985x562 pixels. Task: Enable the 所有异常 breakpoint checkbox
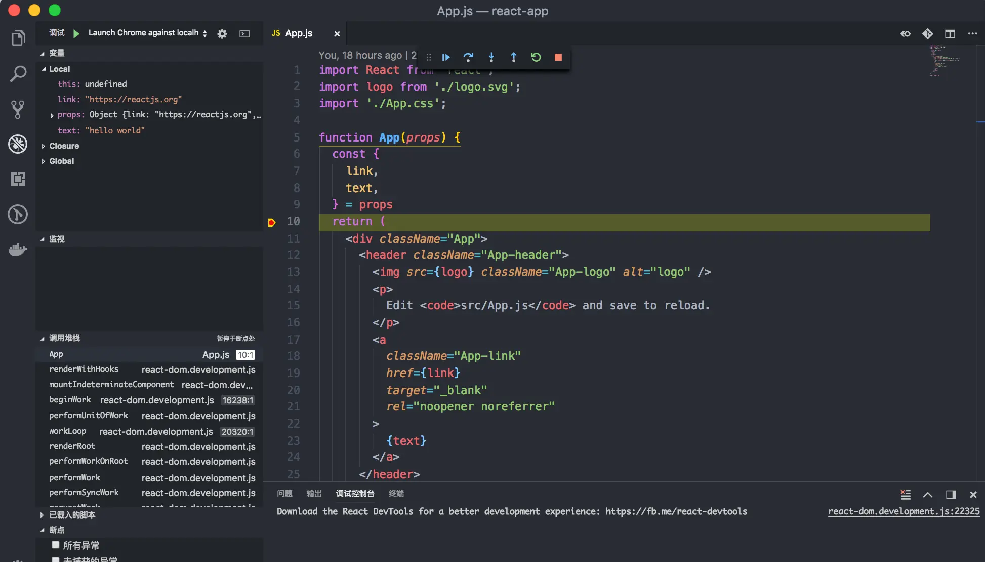[x=56, y=545]
